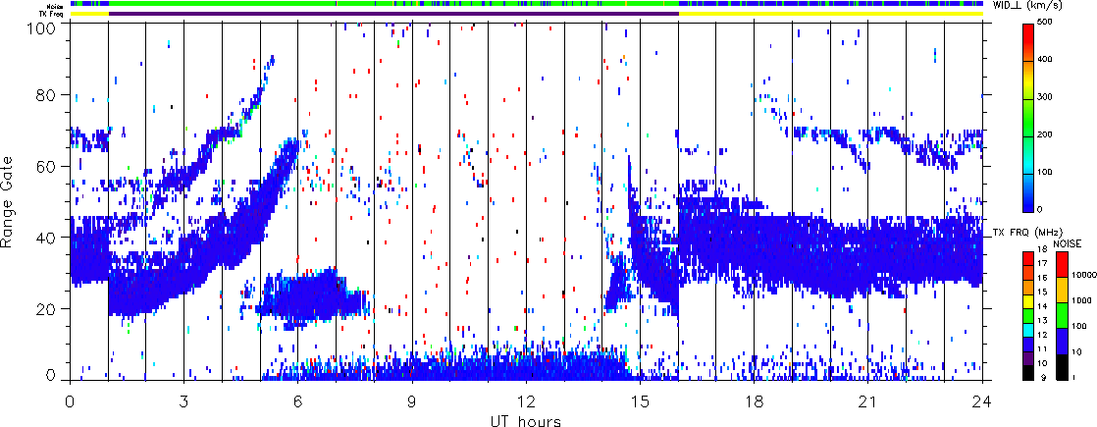The width and height of the screenshot is (1097, 427).
Task: Click the '14' label in TX FRQ legend
Action: point(1042,306)
